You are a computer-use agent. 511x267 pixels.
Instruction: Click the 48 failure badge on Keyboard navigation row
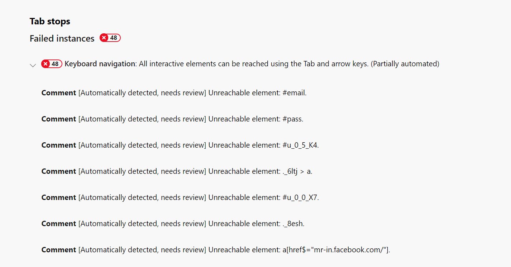click(52, 63)
